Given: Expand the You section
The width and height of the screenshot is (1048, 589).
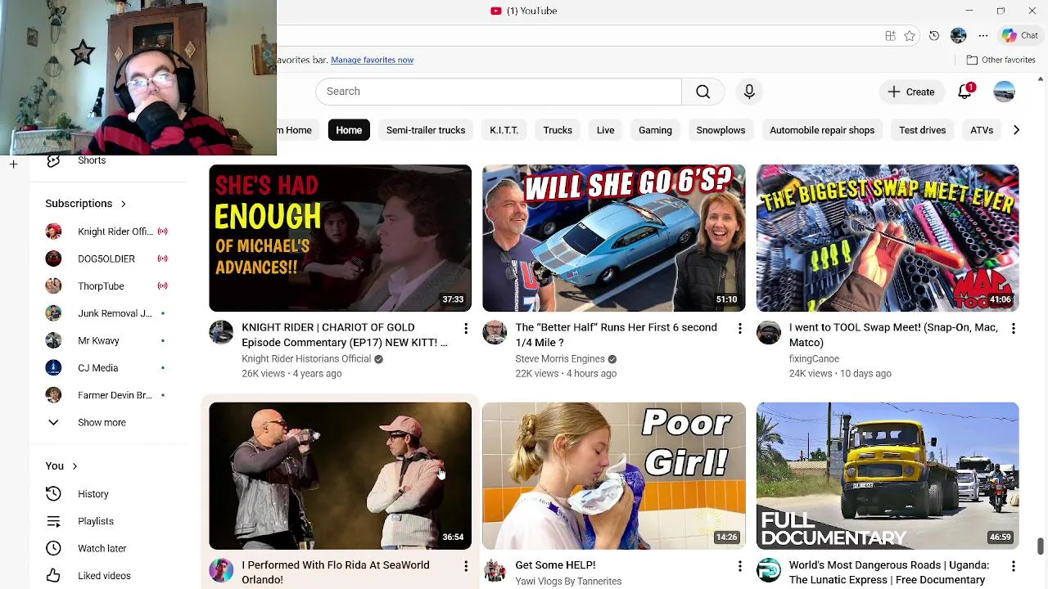Looking at the screenshot, I should (61, 466).
